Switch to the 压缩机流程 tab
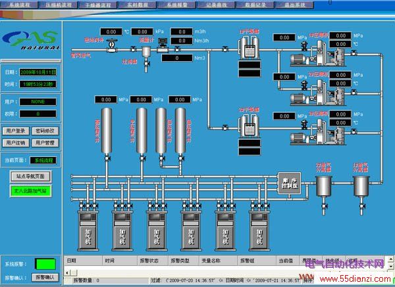395x287 pixels. point(59,5)
